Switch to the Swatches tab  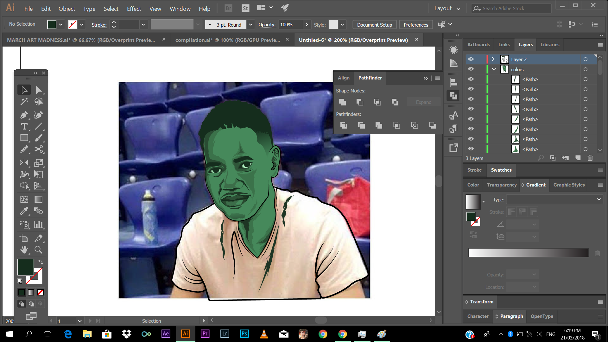tap(501, 170)
